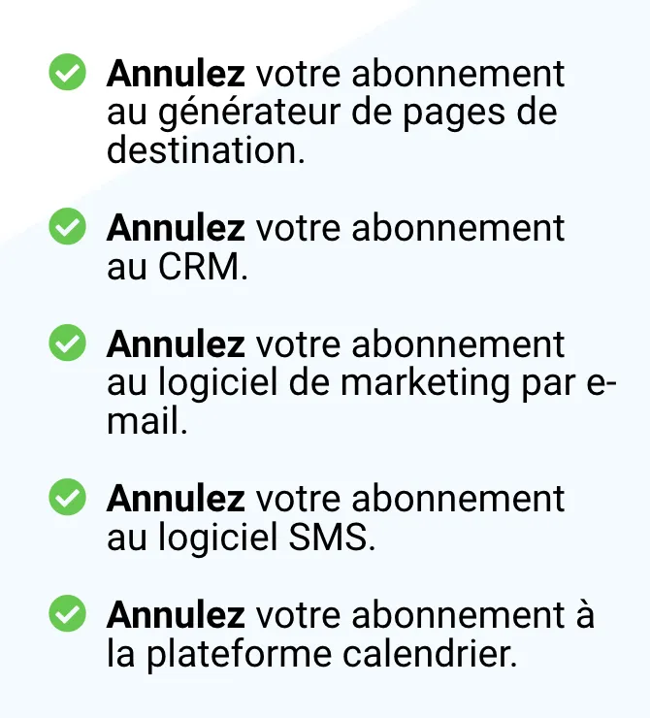Click the text "au logiciel de marketing par e-"
Image resolution: width=650 pixels, height=718 pixels.
click(362, 383)
